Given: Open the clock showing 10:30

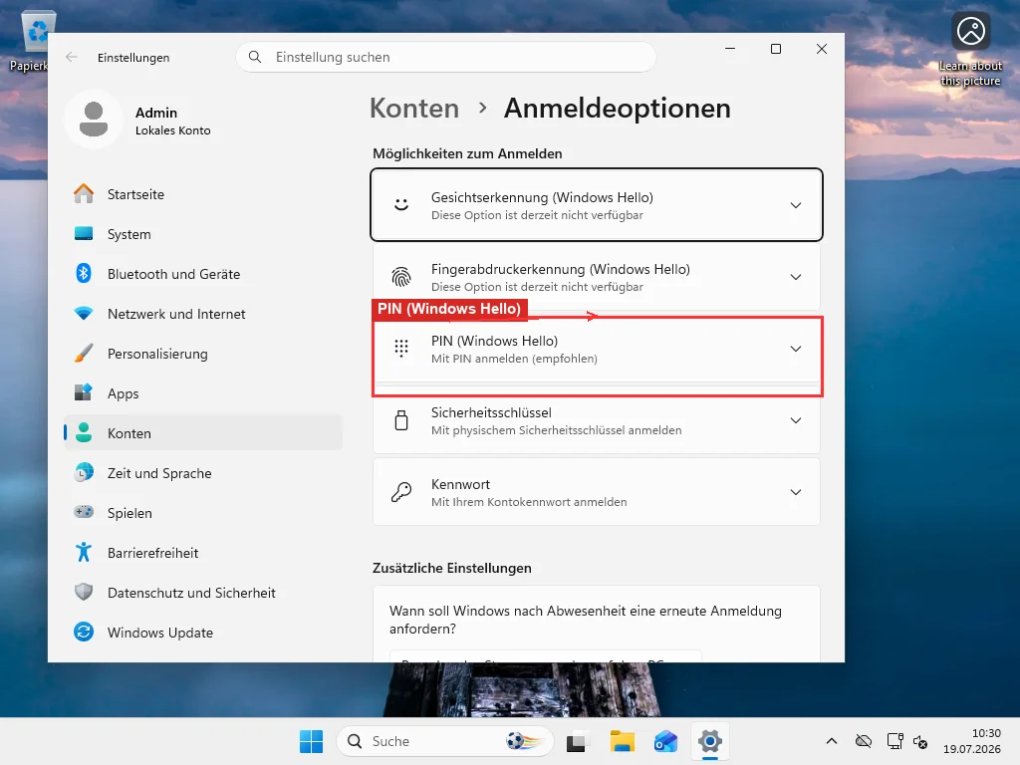Looking at the screenshot, I should click(x=972, y=741).
